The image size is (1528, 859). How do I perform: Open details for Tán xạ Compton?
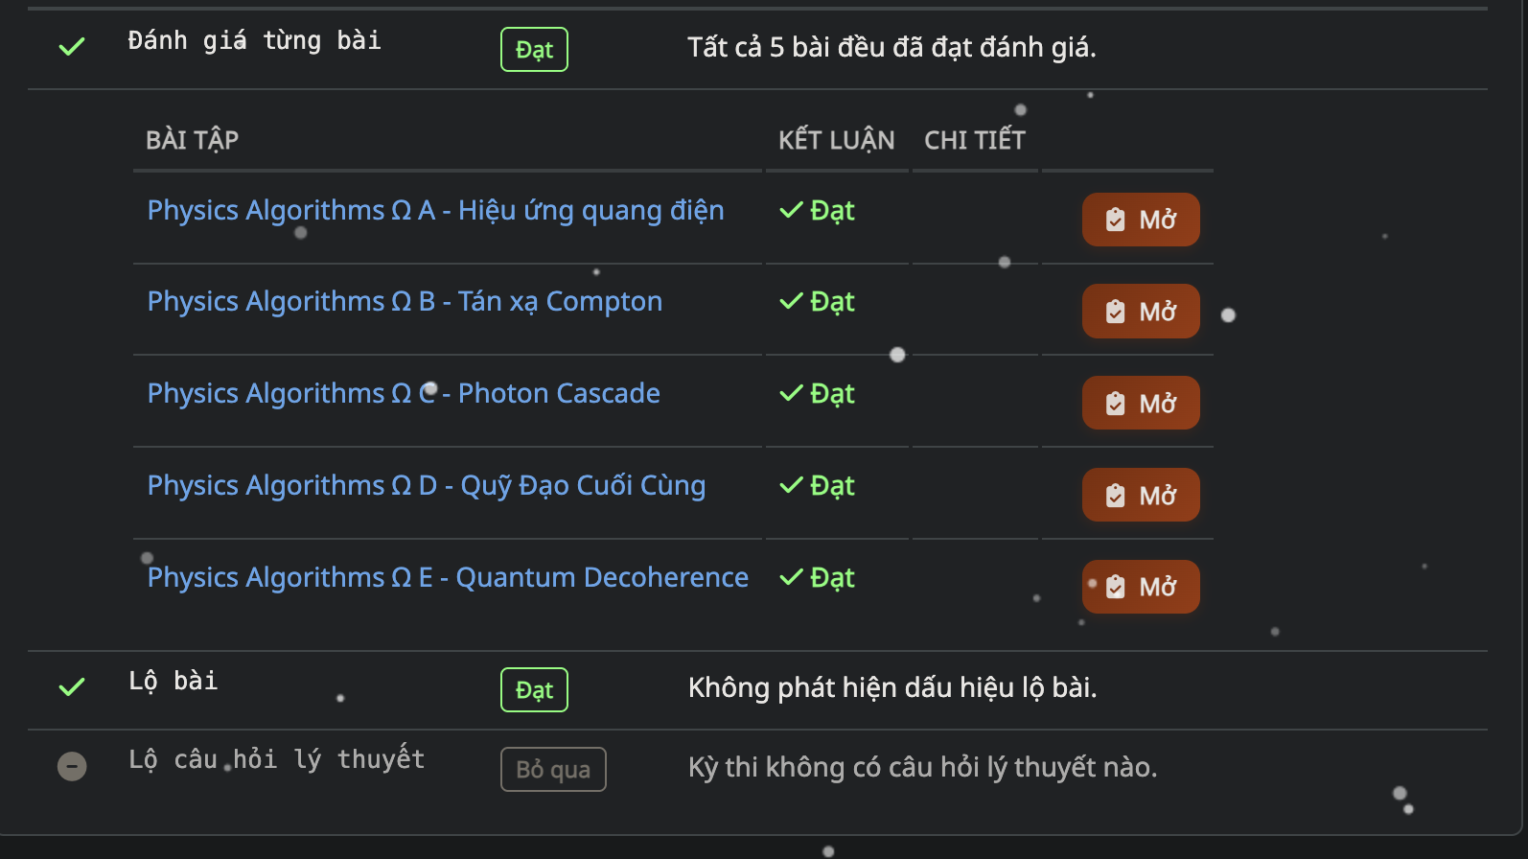pyautogui.click(x=1141, y=312)
